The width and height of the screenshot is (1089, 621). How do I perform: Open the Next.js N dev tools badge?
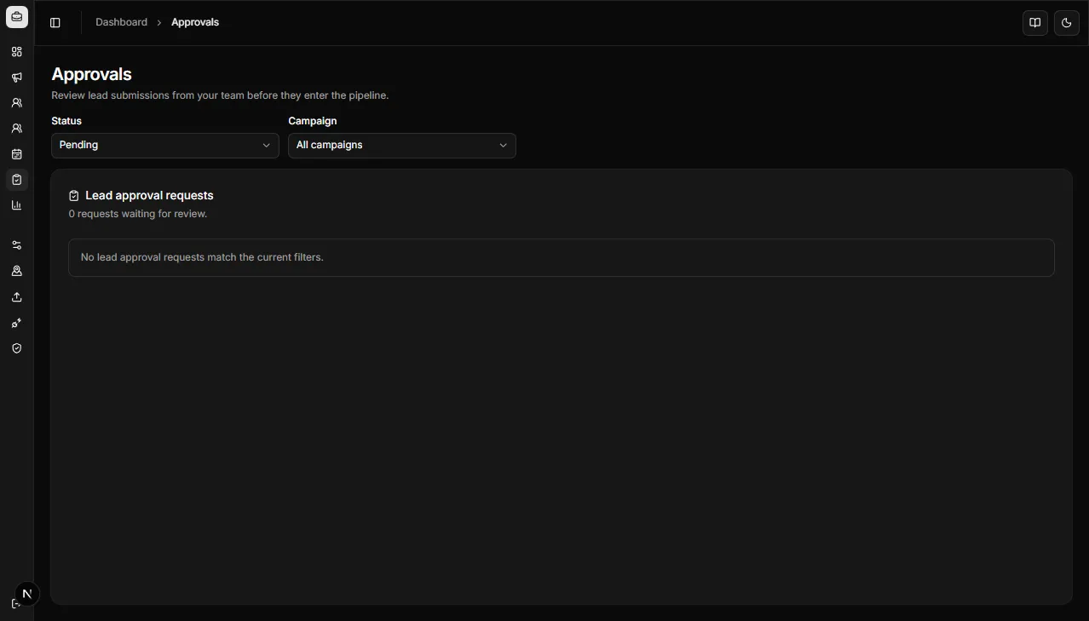[x=27, y=595]
